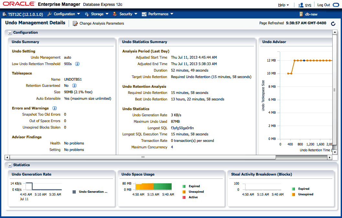Click scroll-up arrow of vertical scrollbar
Image resolution: width=342 pixels, height=218 pixels.
pyautogui.click(x=335, y=32)
